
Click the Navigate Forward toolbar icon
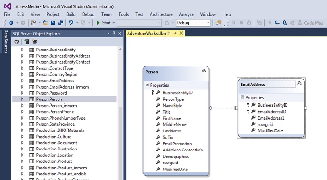(x=23, y=23)
